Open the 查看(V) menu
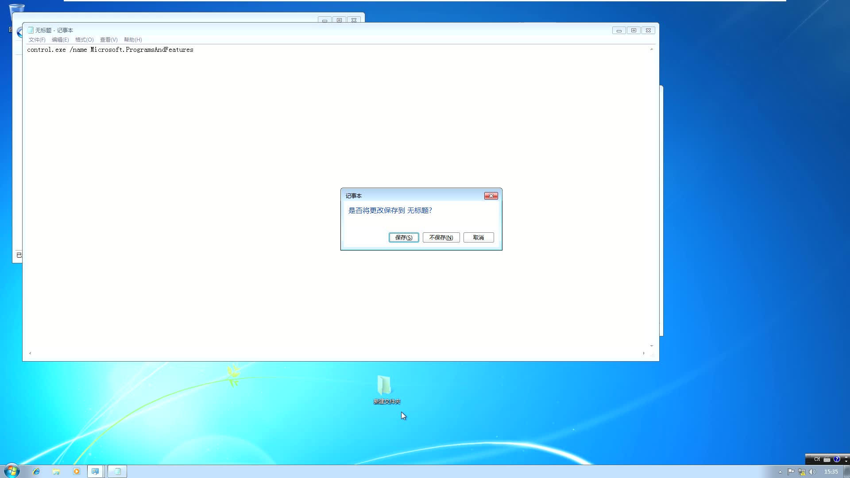The height and width of the screenshot is (478, 850). point(109,40)
